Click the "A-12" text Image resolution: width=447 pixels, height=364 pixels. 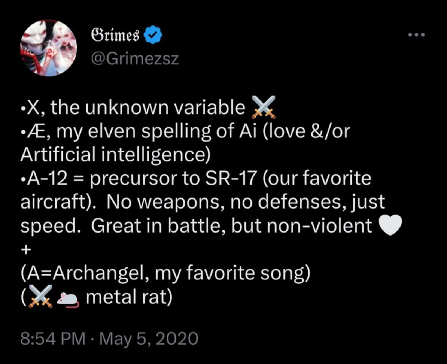[x=48, y=179]
